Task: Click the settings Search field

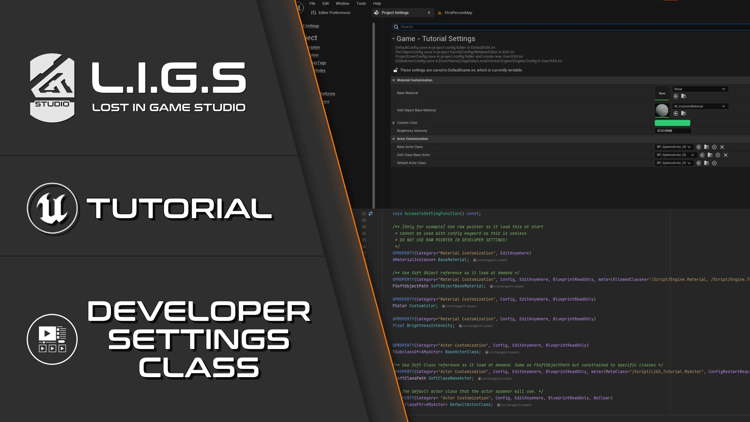Action: click(x=571, y=27)
